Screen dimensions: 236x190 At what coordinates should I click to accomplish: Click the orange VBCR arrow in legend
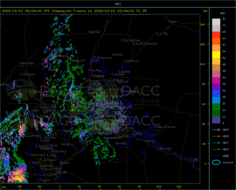pyautogui.click(x=216, y=136)
